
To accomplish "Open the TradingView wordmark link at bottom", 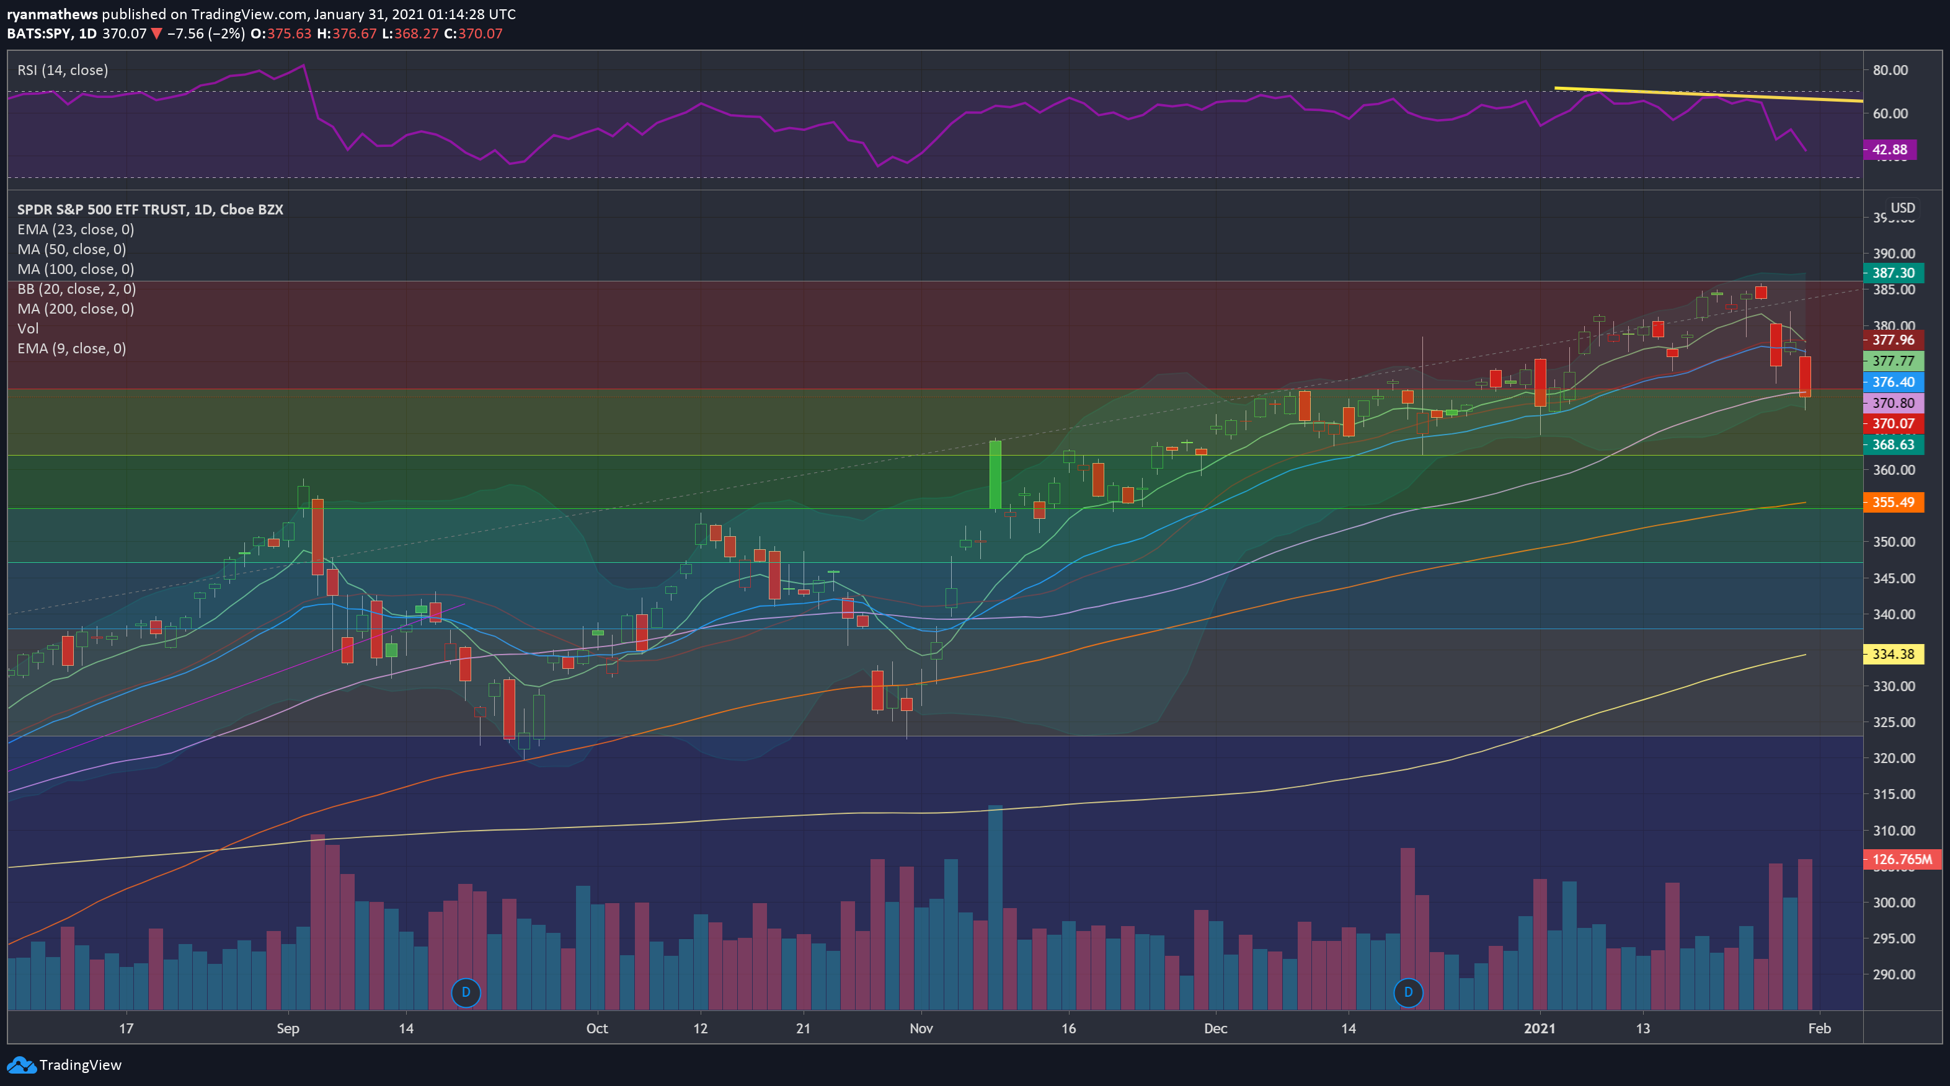I will pyautogui.click(x=80, y=1065).
